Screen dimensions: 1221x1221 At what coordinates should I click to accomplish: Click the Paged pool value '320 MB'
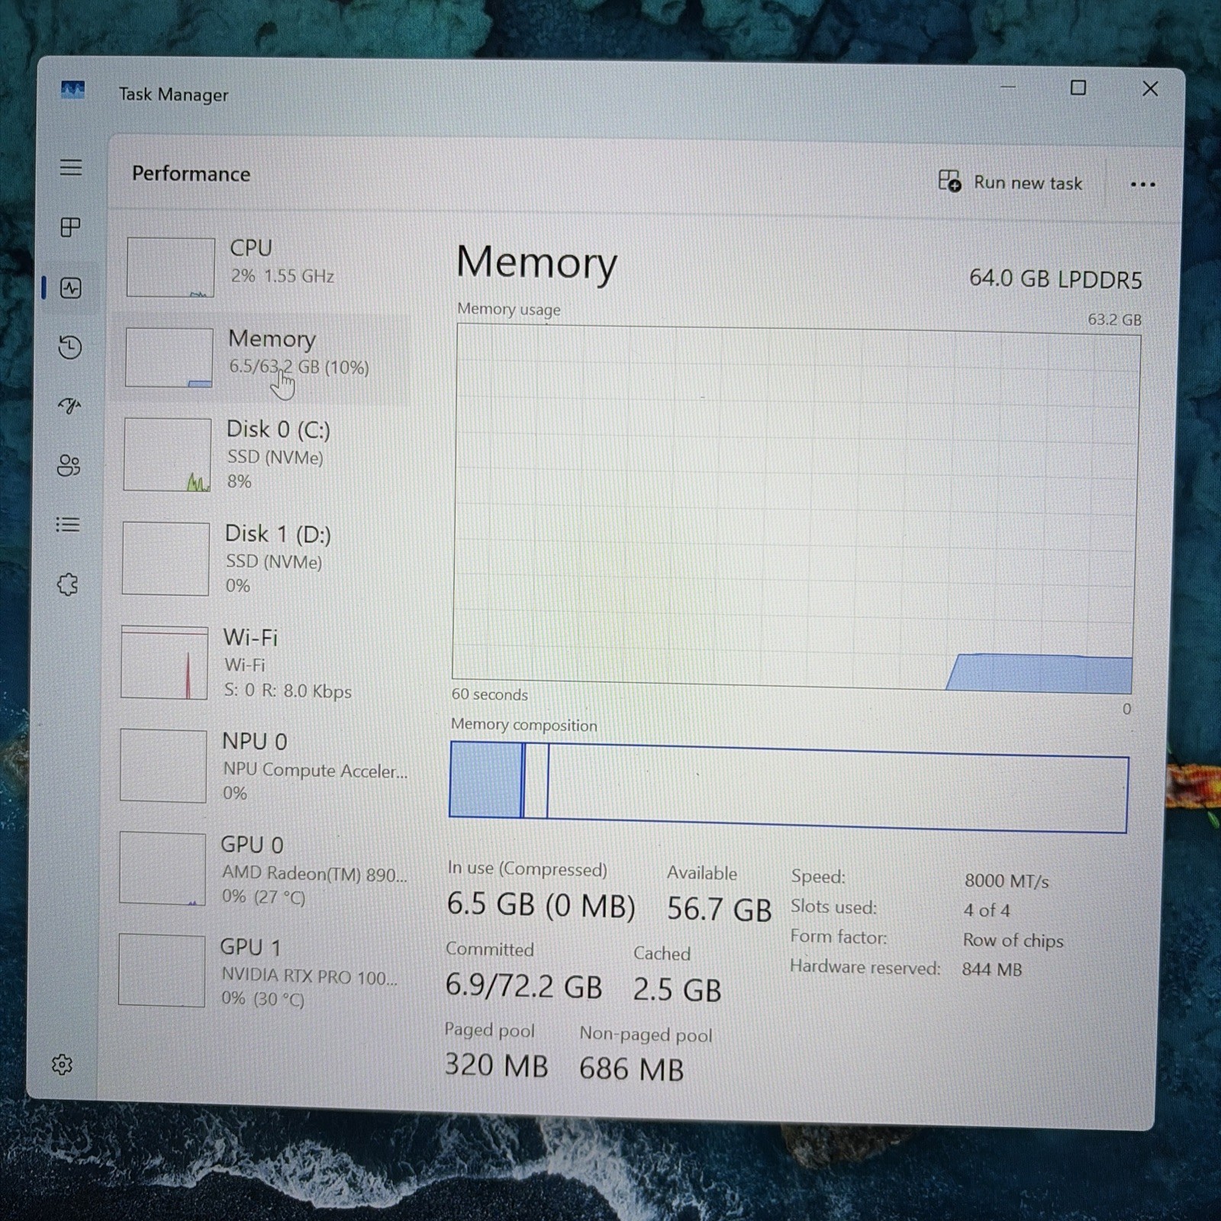[x=496, y=1065]
